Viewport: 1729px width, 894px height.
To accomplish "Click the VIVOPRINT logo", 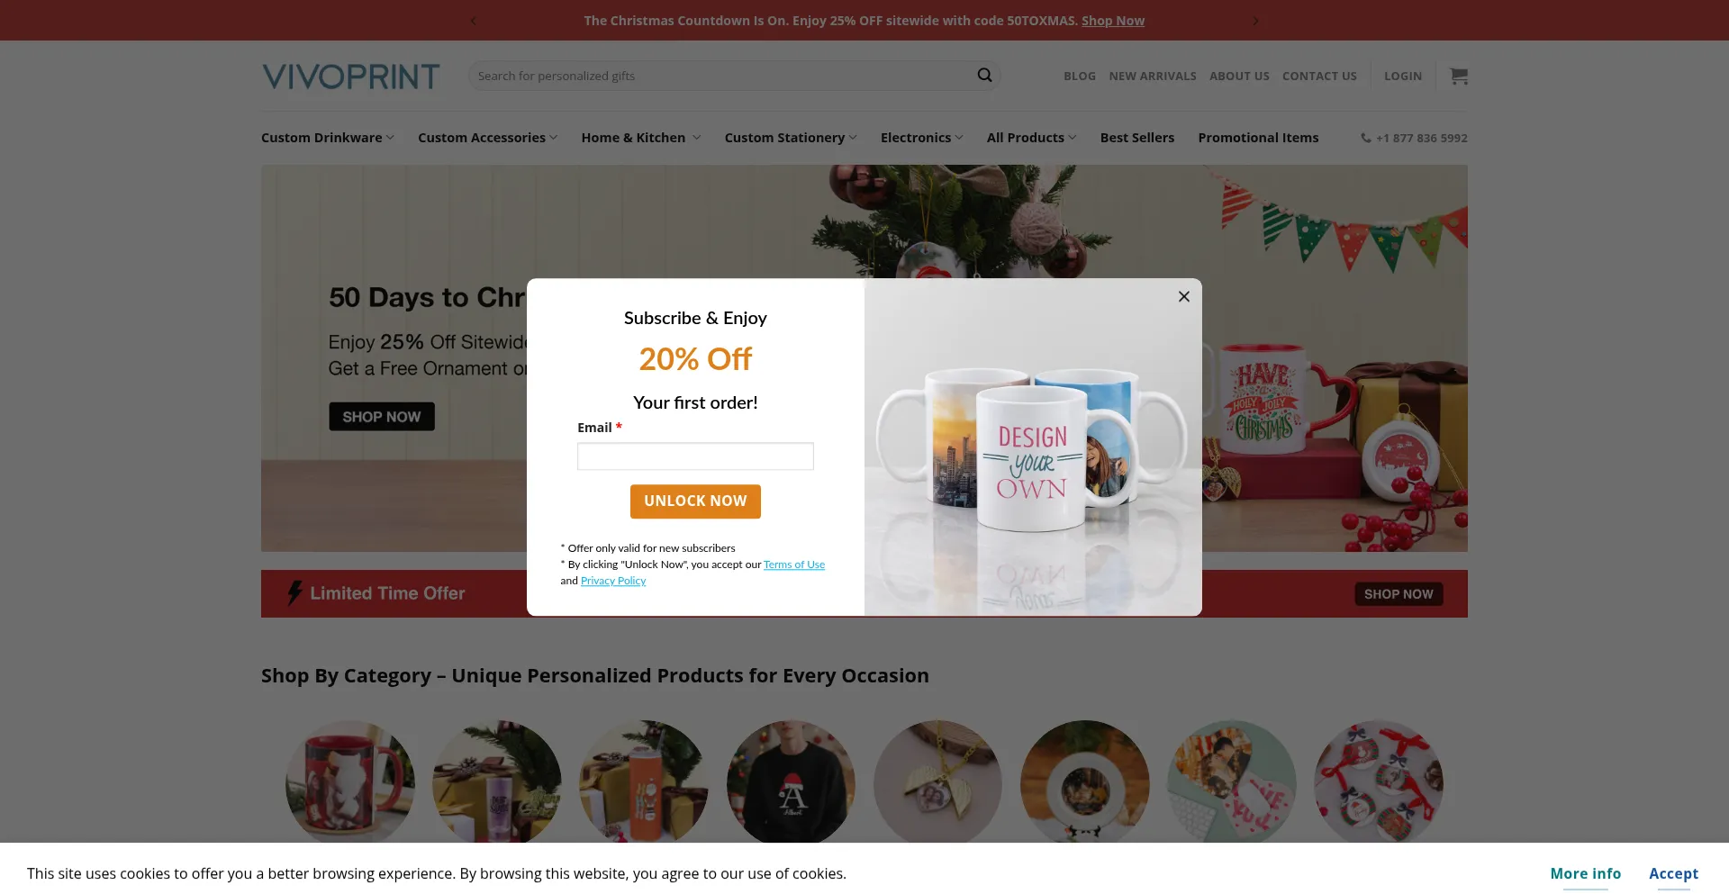I will (x=351, y=77).
